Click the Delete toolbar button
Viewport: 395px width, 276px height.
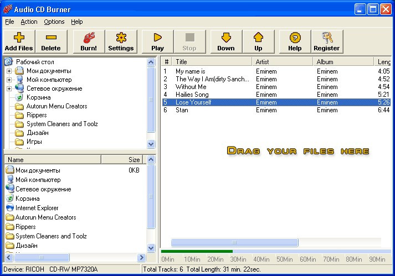tap(51, 41)
